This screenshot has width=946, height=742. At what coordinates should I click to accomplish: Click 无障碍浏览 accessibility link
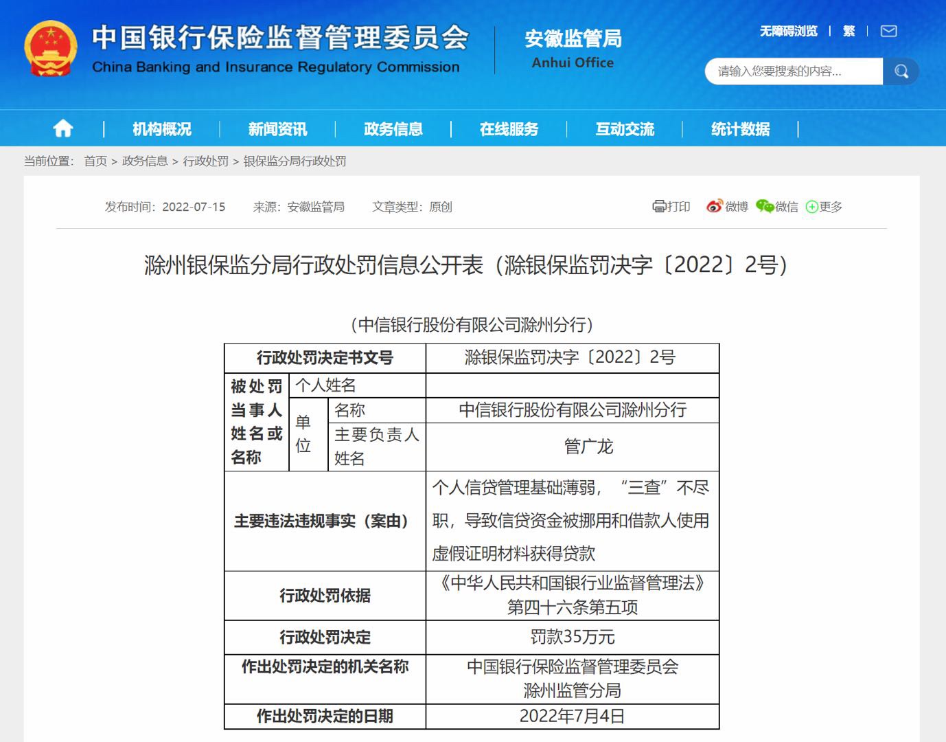pos(789,31)
